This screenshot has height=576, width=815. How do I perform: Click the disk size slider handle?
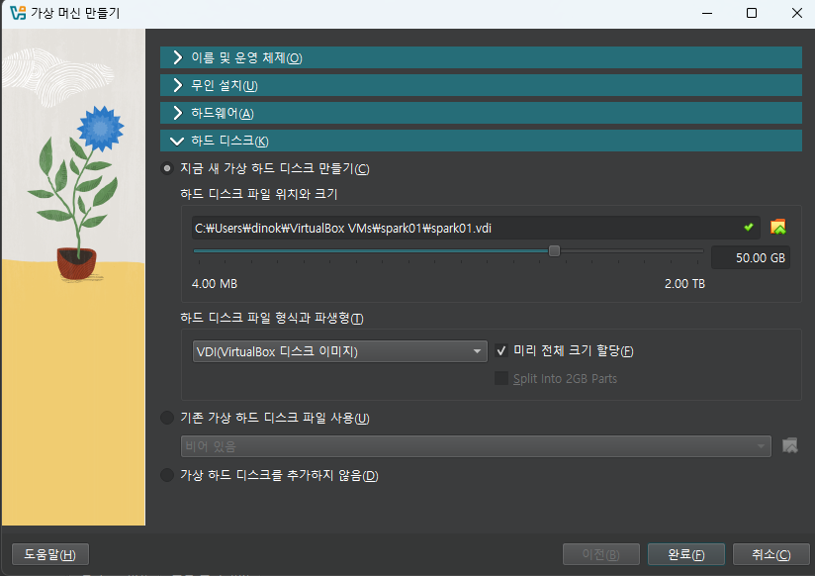[554, 250]
